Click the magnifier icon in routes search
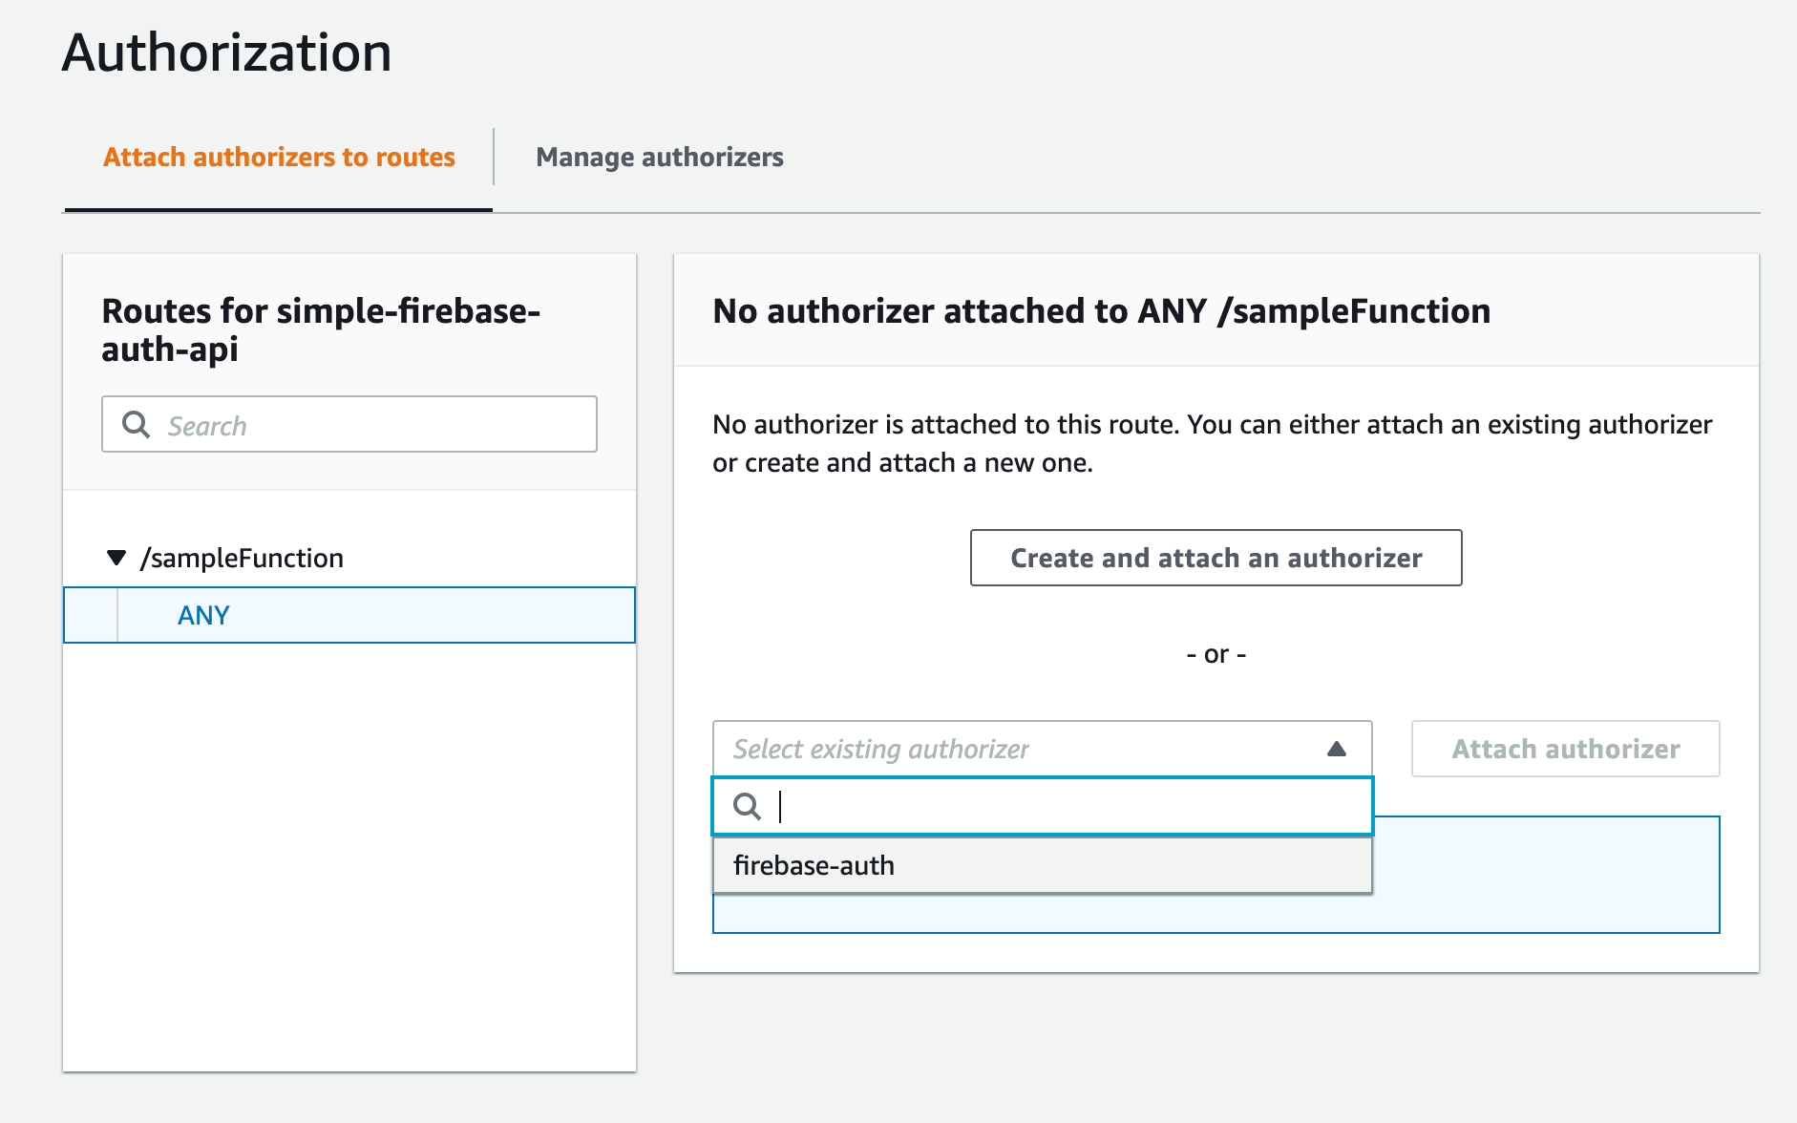Screen dimensions: 1797x1123 coord(137,425)
